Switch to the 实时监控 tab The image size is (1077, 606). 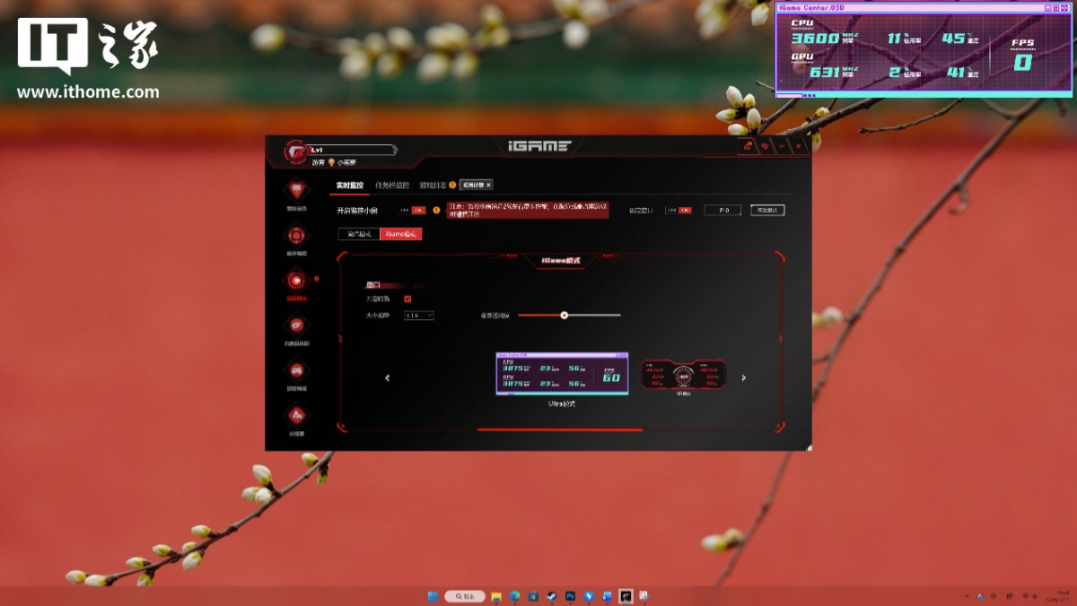click(x=350, y=186)
